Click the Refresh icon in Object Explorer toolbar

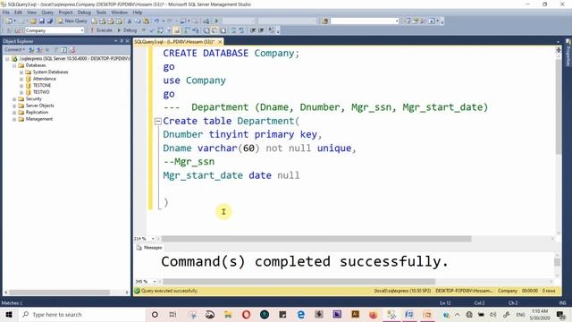[x=64, y=50]
